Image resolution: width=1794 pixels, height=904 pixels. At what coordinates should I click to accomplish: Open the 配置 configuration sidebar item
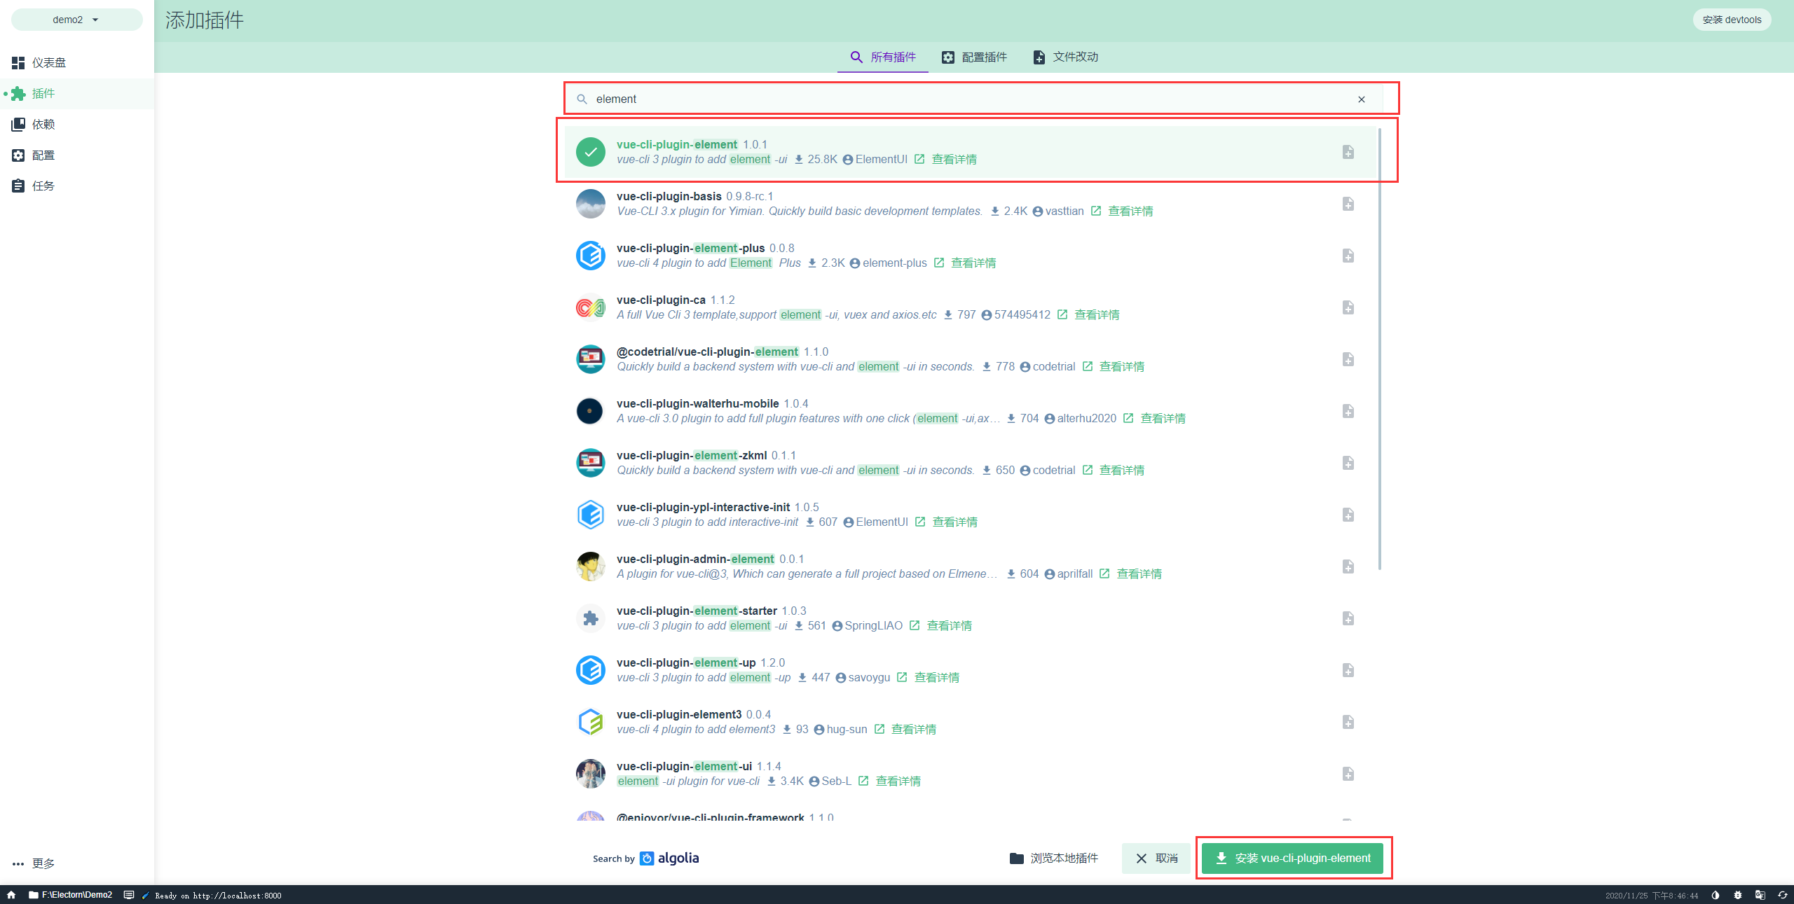[x=76, y=155]
